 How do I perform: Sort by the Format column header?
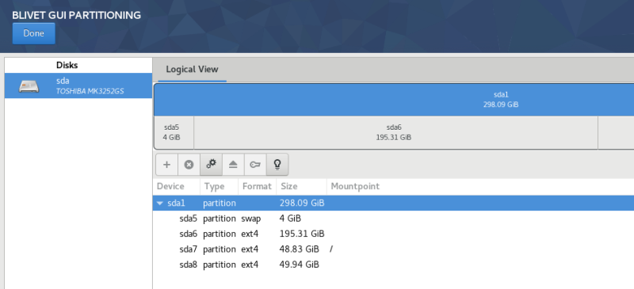point(257,186)
